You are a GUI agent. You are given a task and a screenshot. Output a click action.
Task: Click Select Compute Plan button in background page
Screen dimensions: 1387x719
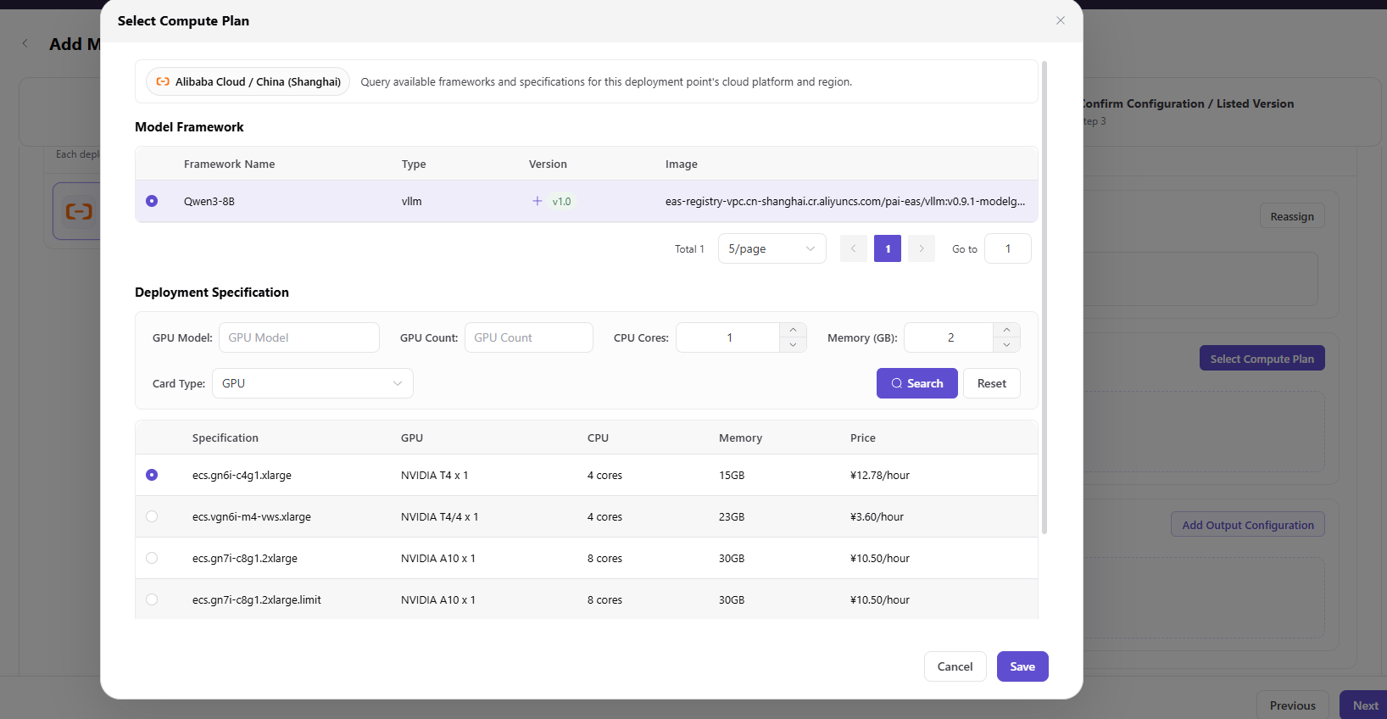(x=1262, y=359)
